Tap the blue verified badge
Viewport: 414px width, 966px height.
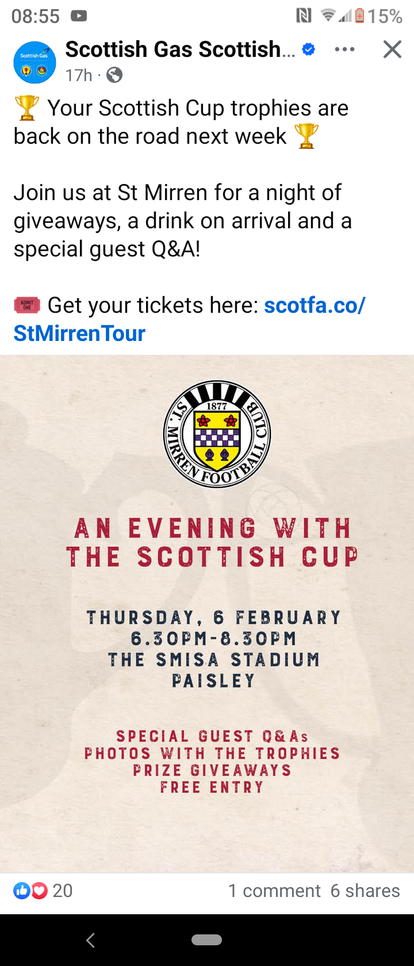point(309,50)
